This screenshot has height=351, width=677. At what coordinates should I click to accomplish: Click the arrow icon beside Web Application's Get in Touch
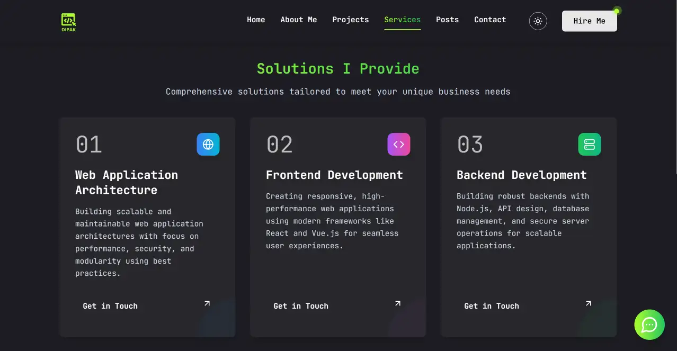coord(207,303)
